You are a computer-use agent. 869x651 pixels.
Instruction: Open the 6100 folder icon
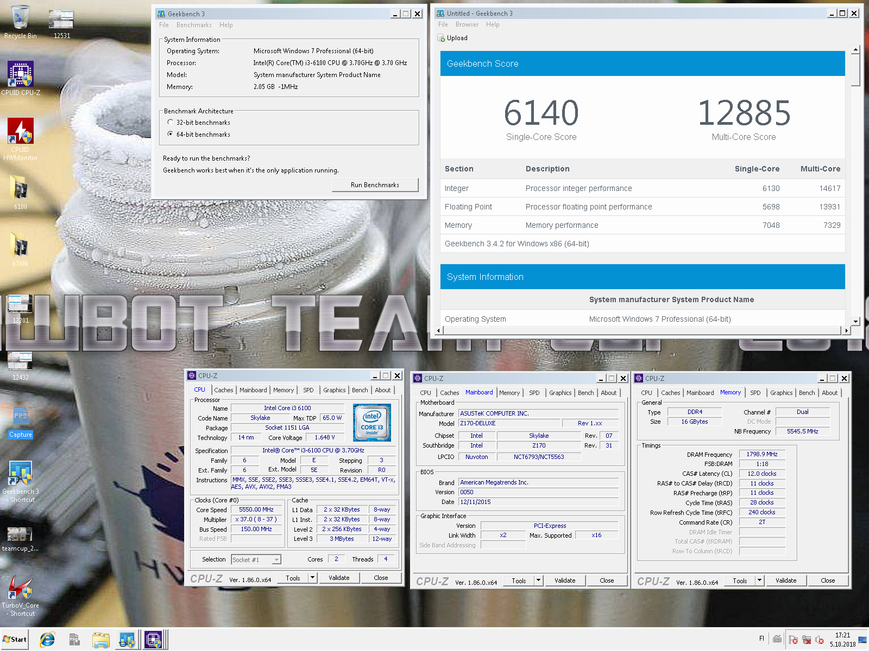click(21, 193)
